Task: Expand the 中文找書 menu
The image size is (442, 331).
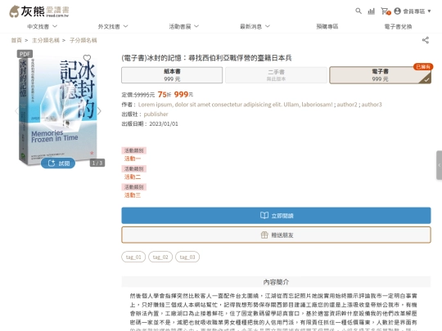Action: [x=42, y=26]
